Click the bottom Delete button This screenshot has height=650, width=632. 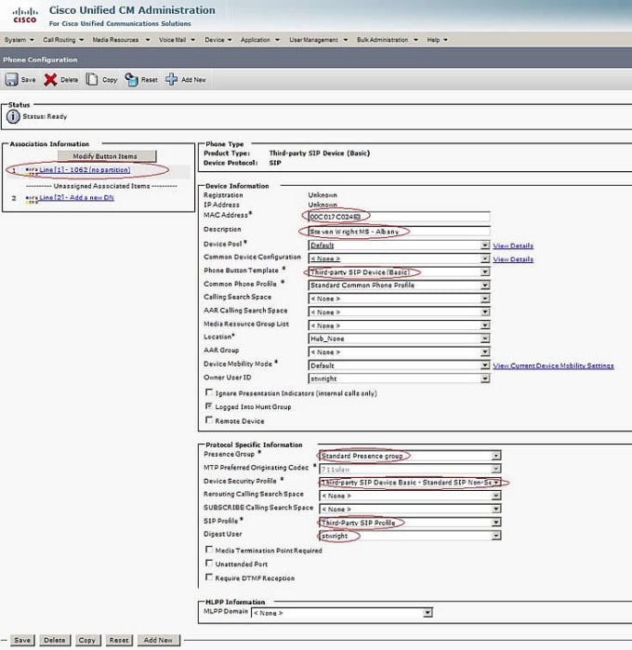point(55,640)
